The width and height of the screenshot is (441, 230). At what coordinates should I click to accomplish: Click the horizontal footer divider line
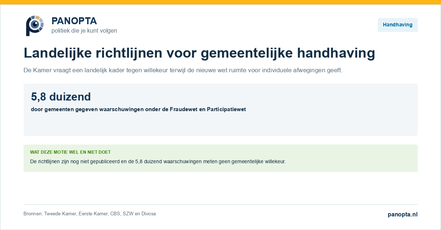[220, 204]
